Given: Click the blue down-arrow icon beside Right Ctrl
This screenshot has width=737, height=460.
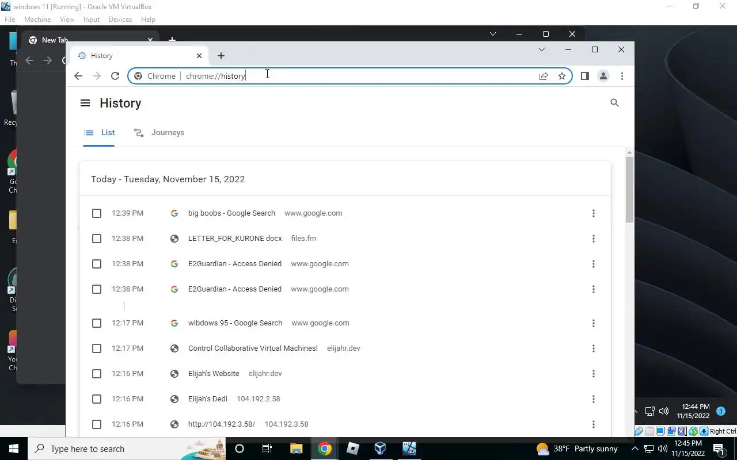Looking at the screenshot, I should [704, 431].
